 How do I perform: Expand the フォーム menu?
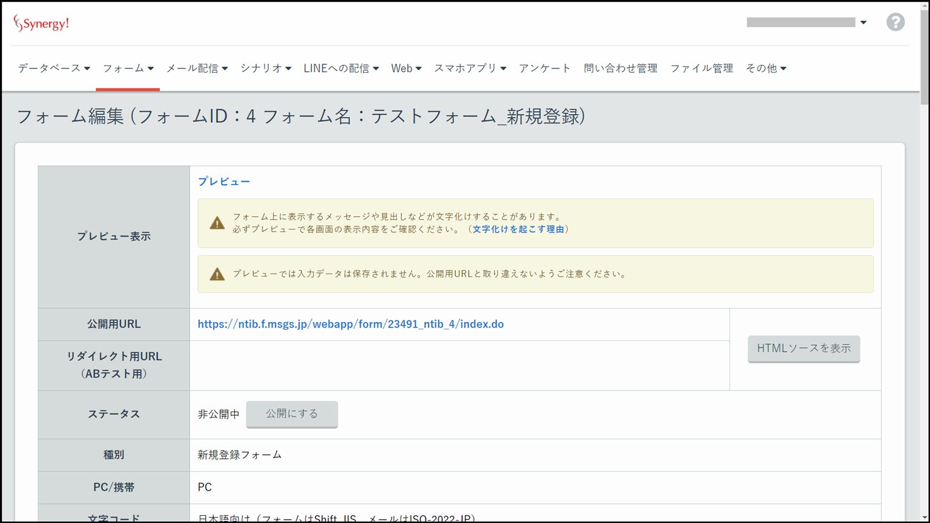[x=128, y=68]
